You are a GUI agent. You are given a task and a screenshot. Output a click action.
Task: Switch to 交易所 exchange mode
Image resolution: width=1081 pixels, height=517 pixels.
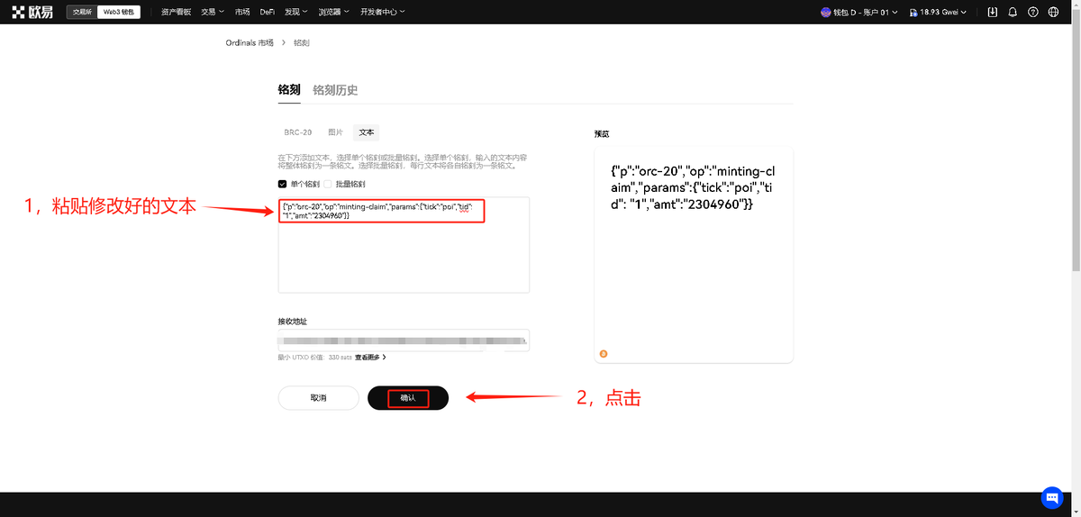(82, 12)
